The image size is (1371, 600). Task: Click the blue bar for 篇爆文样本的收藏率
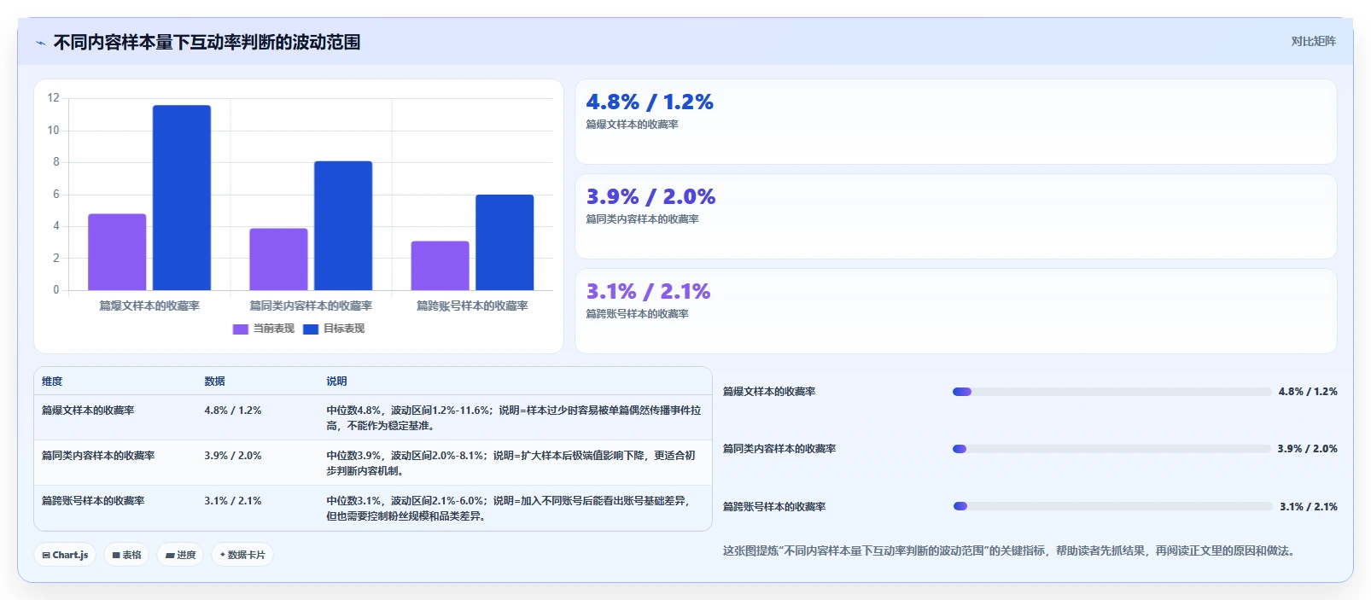(x=182, y=198)
